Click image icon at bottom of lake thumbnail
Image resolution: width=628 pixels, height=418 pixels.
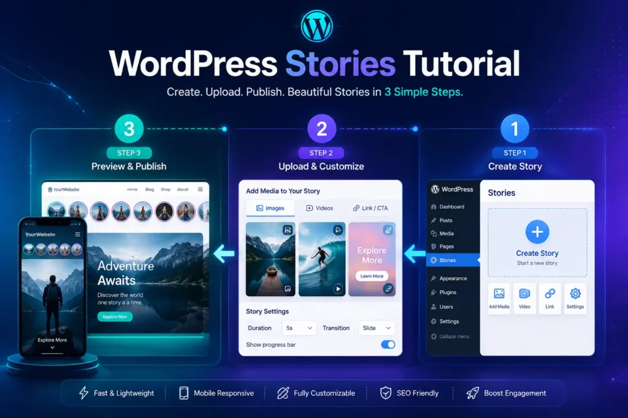coord(288,288)
